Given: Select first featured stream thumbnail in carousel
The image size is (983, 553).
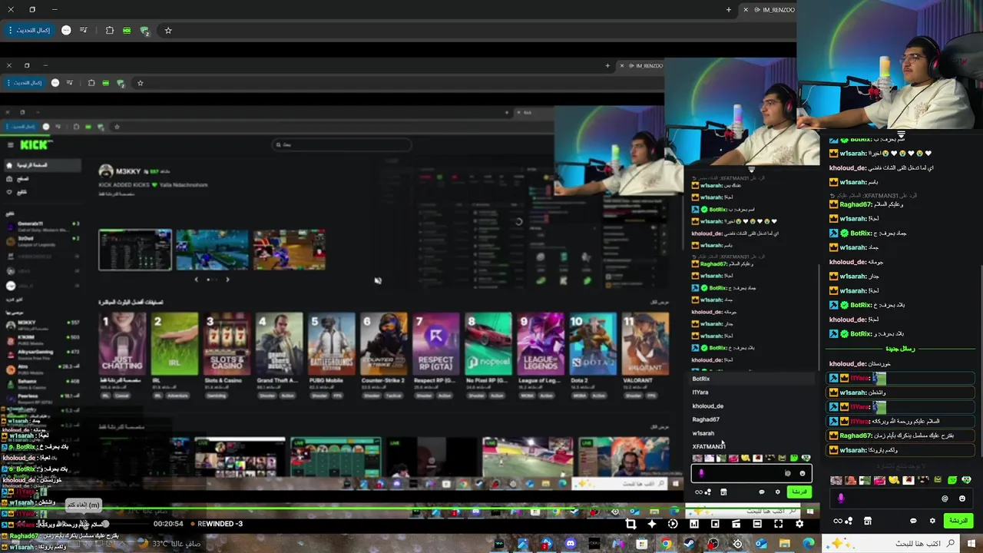Looking at the screenshot, I should tap(135, 250).
